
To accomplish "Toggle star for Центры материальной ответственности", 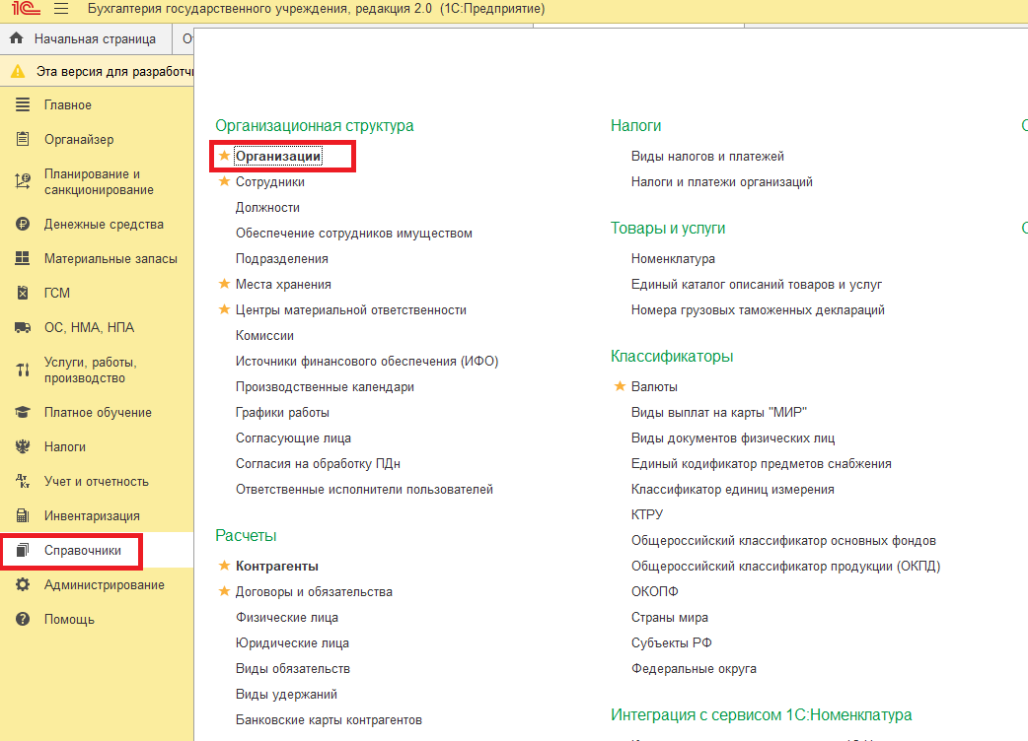I will [224, 309].
